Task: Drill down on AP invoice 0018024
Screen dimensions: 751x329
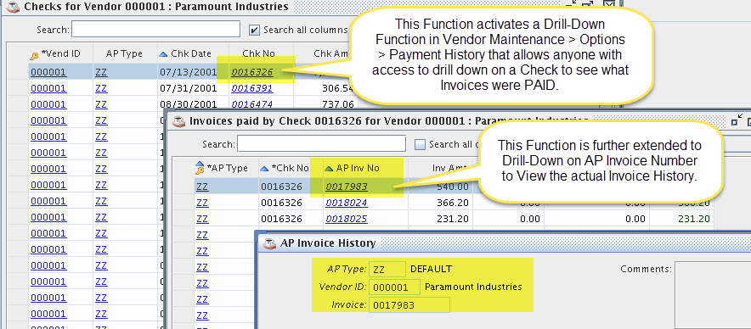Action: tap(347, 203)
